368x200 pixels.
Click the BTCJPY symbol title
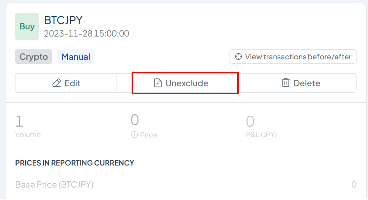pyautogui.click(x=63, y=20)
